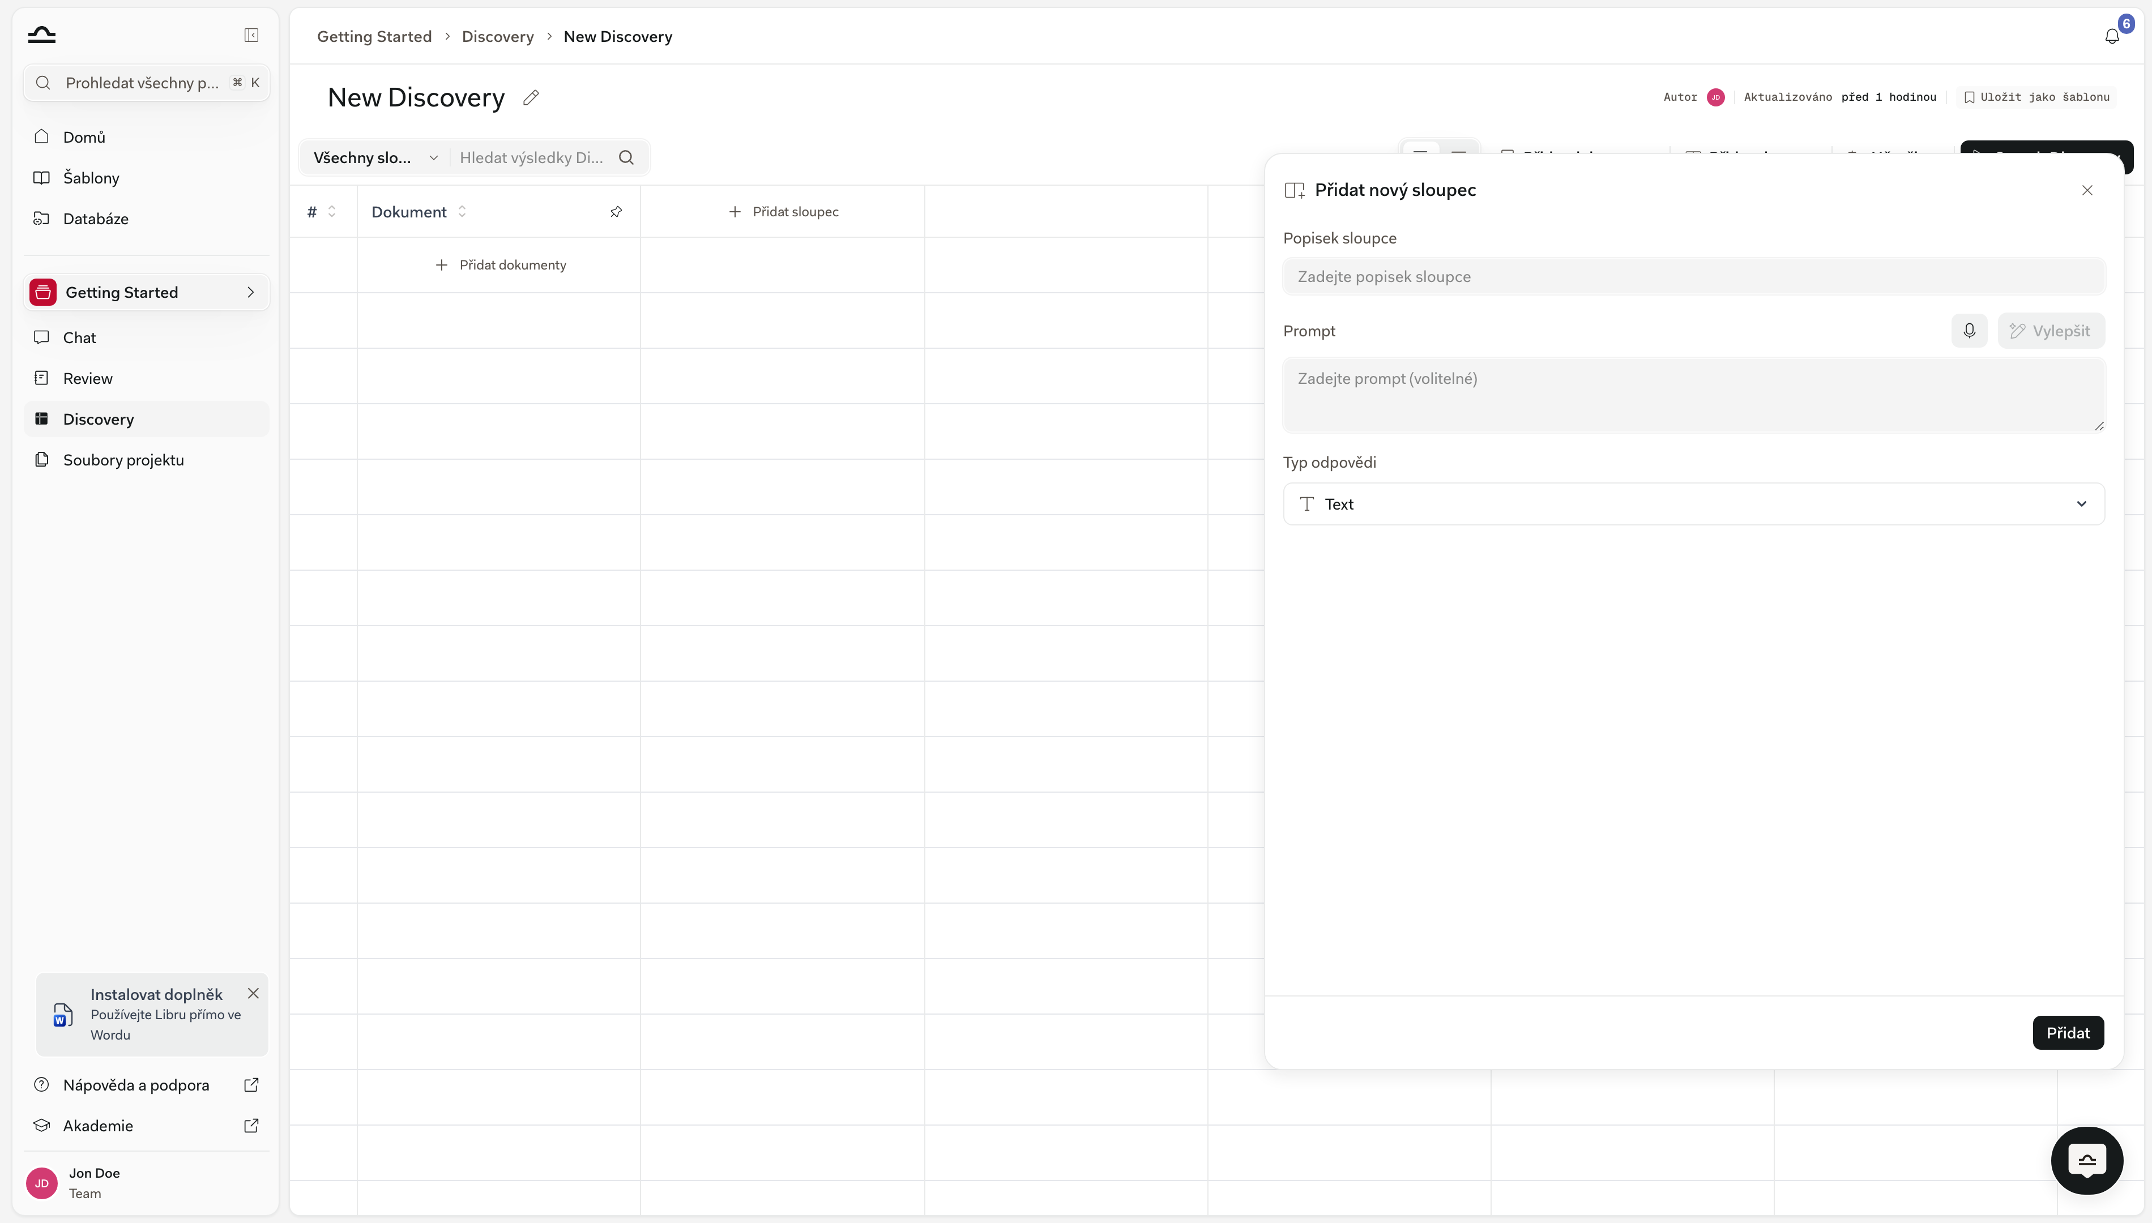Click Getting Started breadcrumb
Screen dimensions: 2152x1223
[374, 36]
